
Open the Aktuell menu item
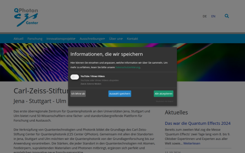[x=18, y=39]
